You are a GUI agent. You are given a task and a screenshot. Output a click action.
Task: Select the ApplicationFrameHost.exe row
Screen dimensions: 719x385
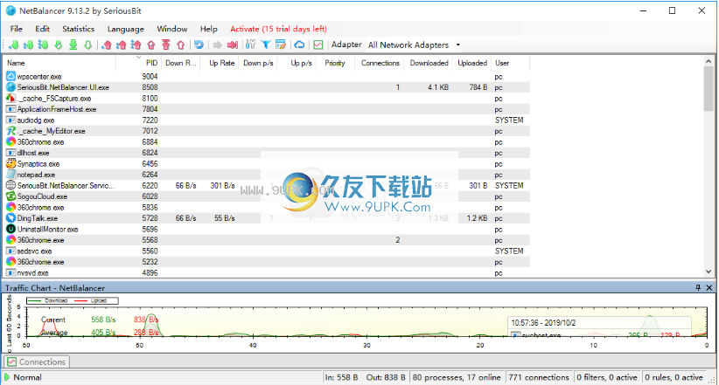point(267,109)
